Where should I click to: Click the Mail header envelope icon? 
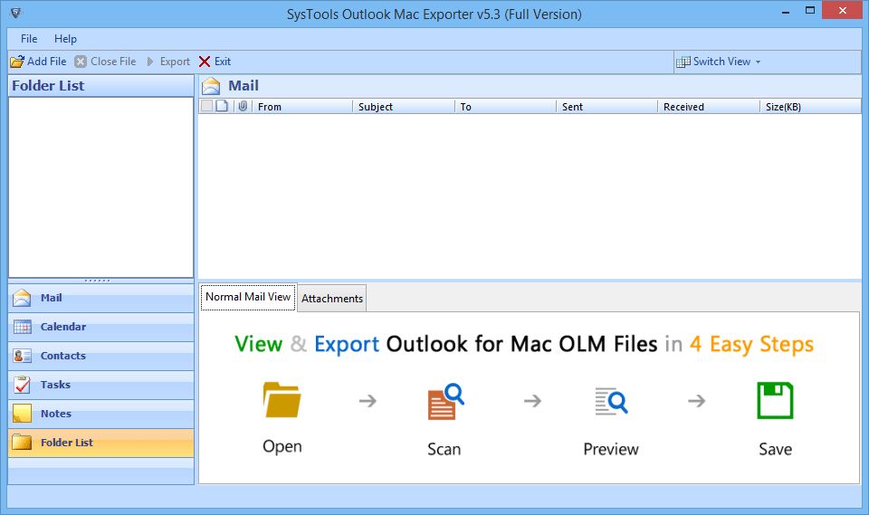(x=211, y=86)
